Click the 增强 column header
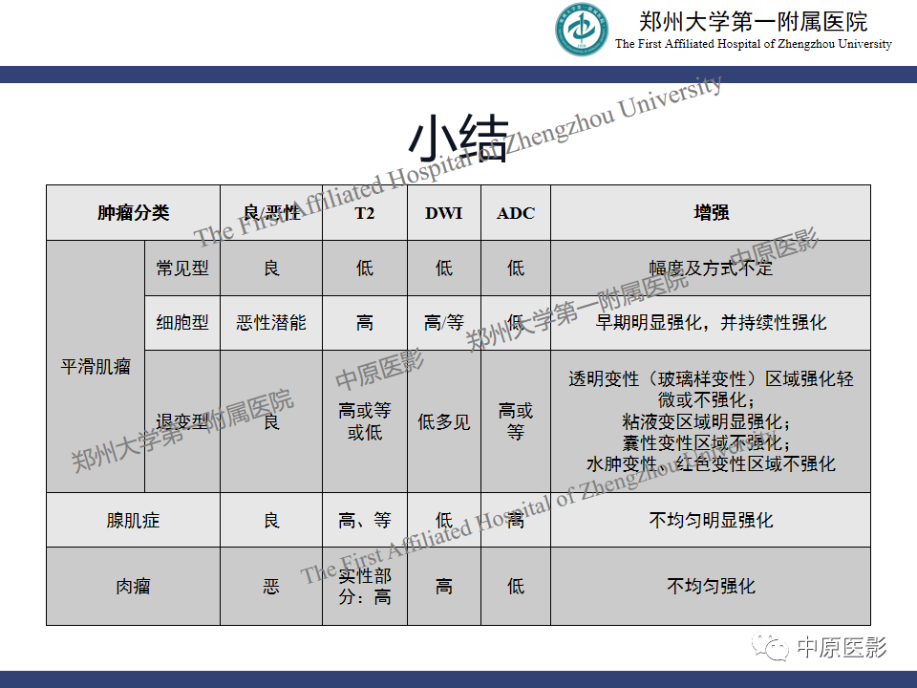Viewport: 917px width, 688px height. pyautogui.click(x=711, y=213)
